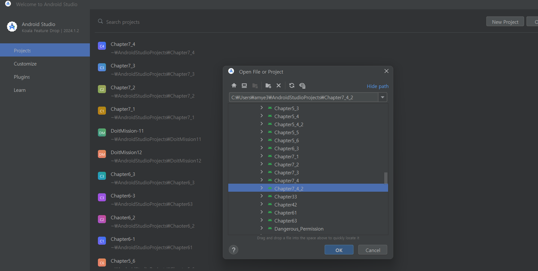Confirm with the OK button
The width and height of the screenshot is (538, 271).
[339, 250]
